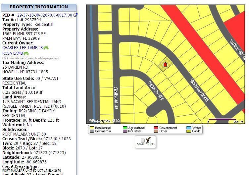Click the yellow Residential legend swatch
This screenshot has height=175, width=250.
[x=92, y=128]
